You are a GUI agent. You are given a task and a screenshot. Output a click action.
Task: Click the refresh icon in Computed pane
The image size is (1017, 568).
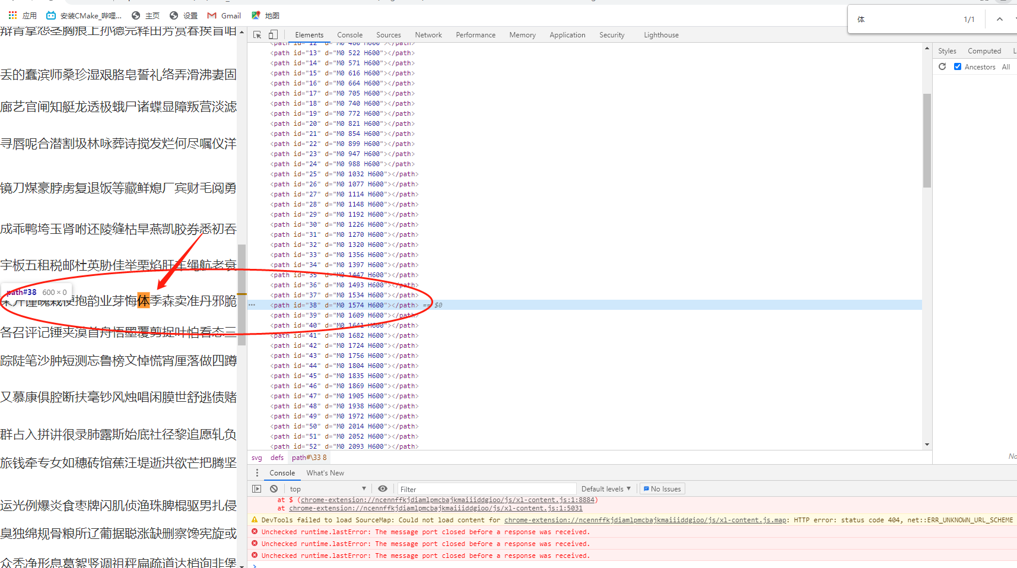[x=942, y=67]
